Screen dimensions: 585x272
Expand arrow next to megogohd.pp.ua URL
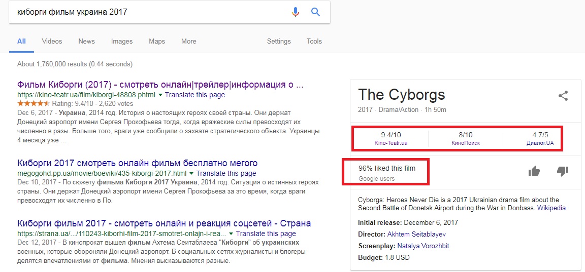click(x=192, y=174)
